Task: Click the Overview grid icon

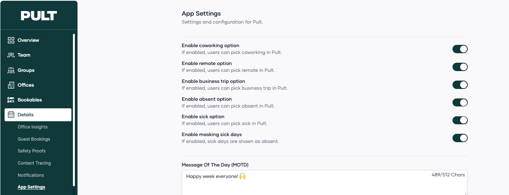Action: pos(11,40)
